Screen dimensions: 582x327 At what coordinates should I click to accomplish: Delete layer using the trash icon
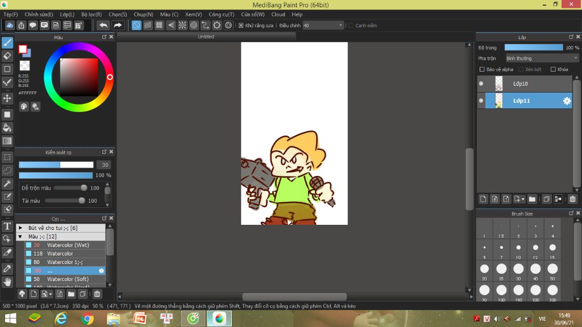(x=572, y=199)
